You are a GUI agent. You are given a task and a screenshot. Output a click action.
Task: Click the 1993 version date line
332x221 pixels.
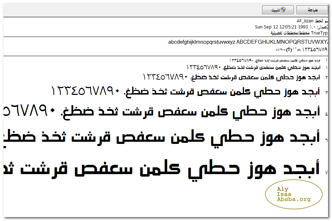coord(285,27)
